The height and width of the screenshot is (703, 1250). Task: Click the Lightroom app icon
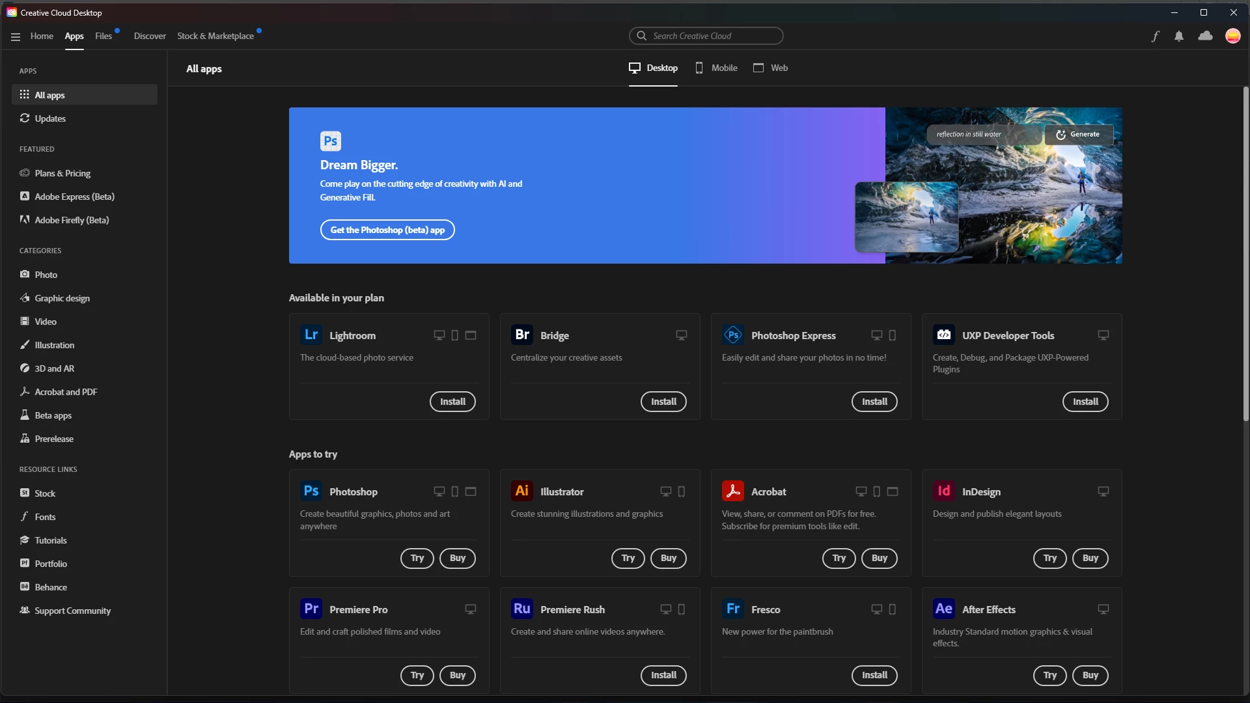tap(311, 335)
